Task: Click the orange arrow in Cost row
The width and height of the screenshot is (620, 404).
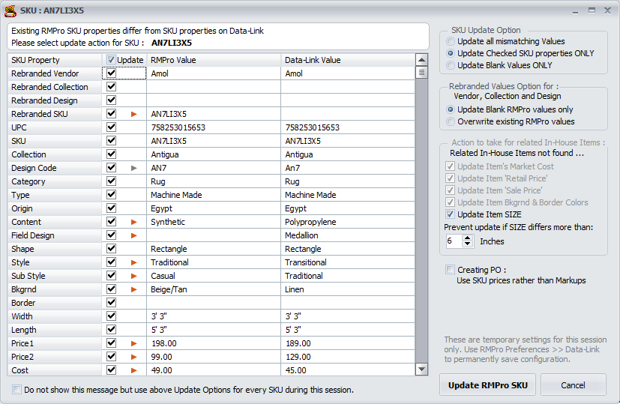Action: pos(134,370)
